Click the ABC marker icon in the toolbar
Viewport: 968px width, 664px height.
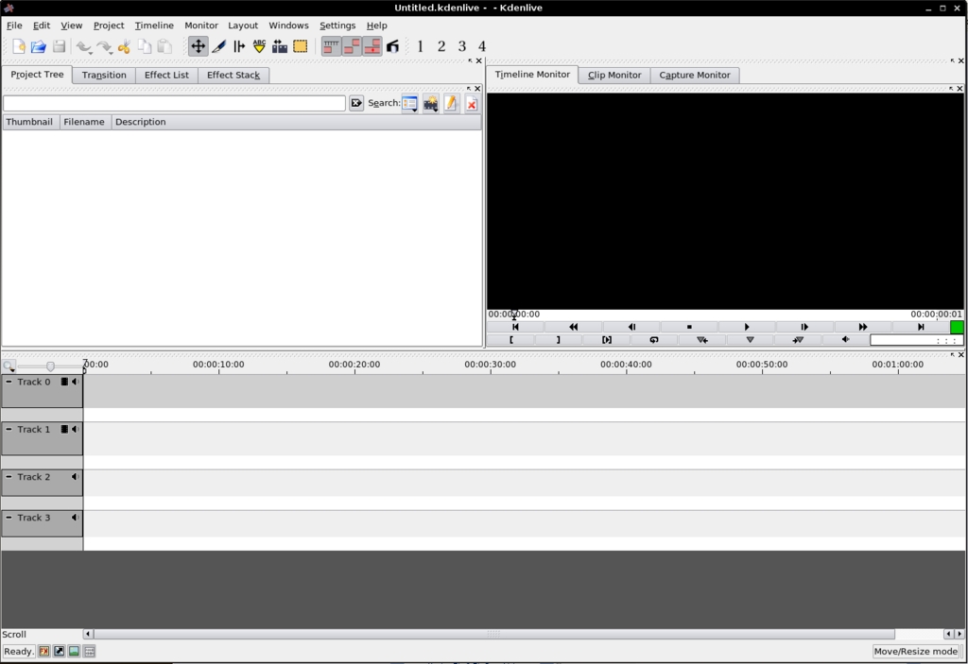(x=260, y=45)
